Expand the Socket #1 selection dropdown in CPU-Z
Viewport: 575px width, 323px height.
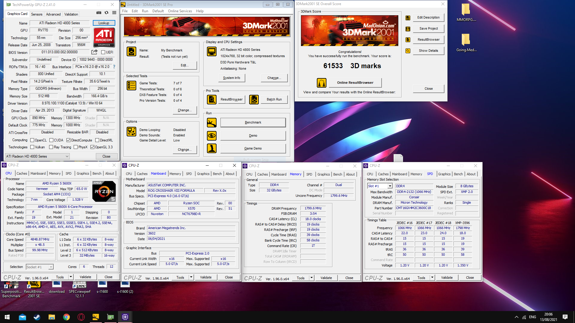pyautogui.click(x=40, y=267)
